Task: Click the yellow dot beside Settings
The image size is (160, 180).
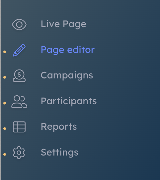Action: tap(5, 155)
